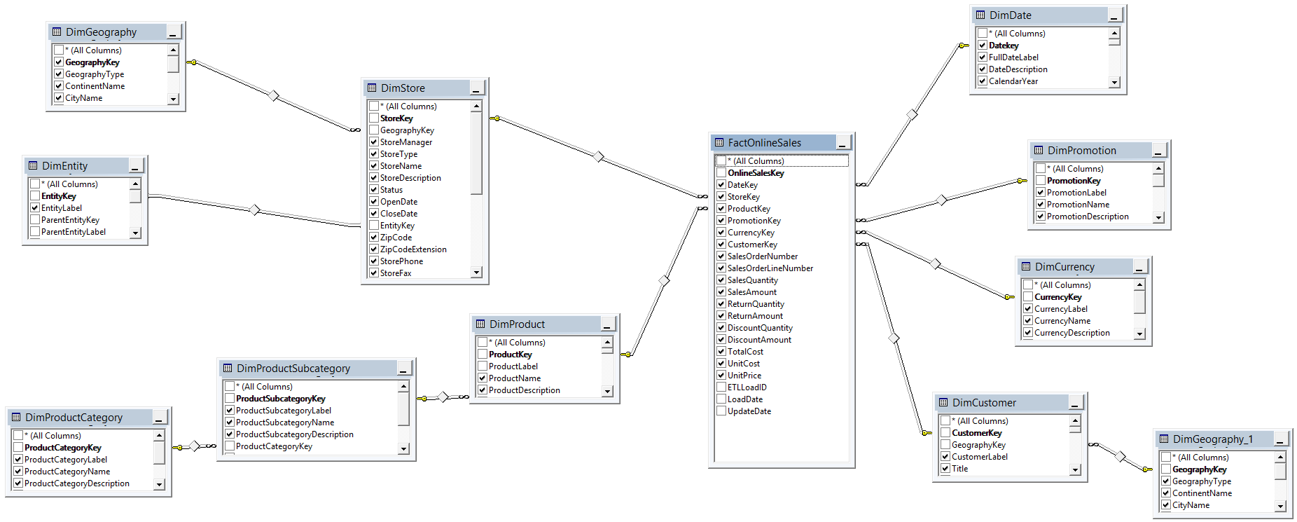The image size is (1297, 522).
Task: Click down scroll arrow in DimEntity list
Action: pyautogui.click(x=135, y=233)
